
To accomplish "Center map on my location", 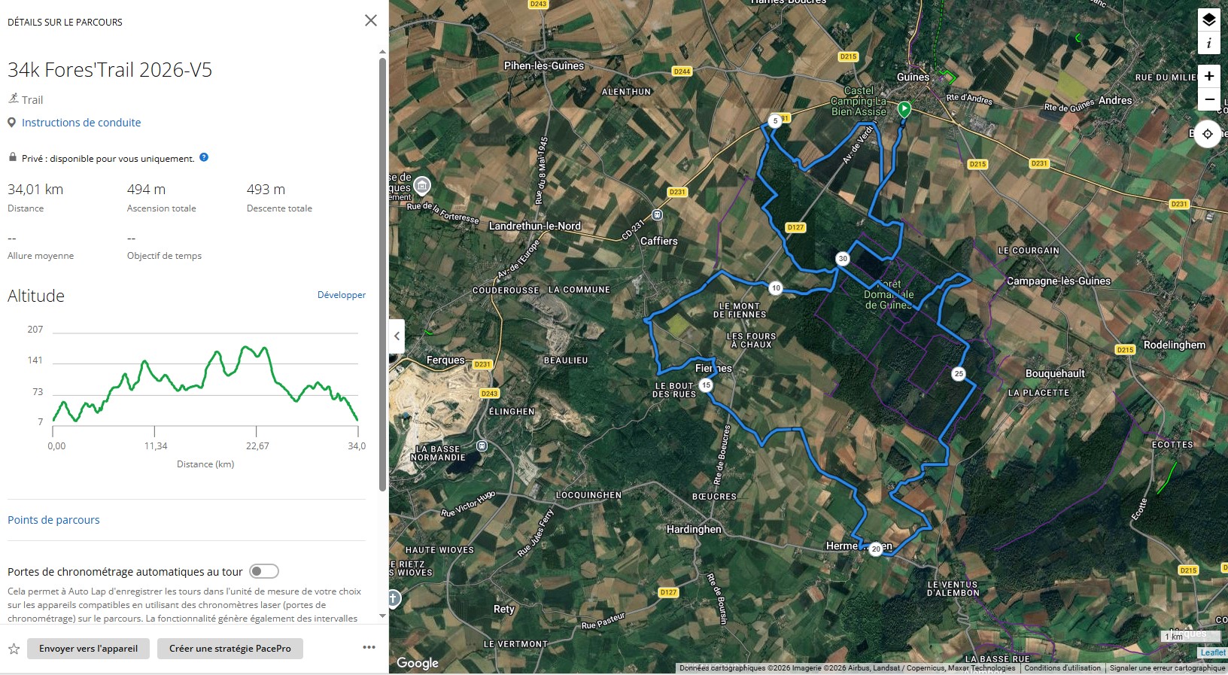I will click(1207, 134).
